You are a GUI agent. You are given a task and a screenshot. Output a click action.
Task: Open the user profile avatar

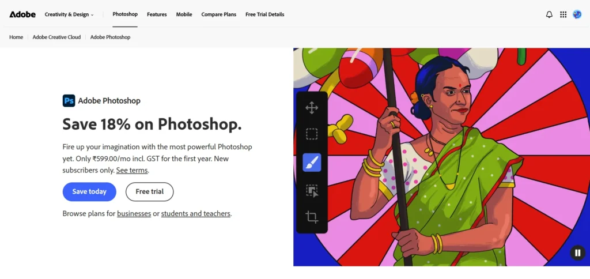point(577,14)
